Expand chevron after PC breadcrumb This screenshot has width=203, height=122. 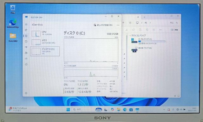tap(150, 23)
